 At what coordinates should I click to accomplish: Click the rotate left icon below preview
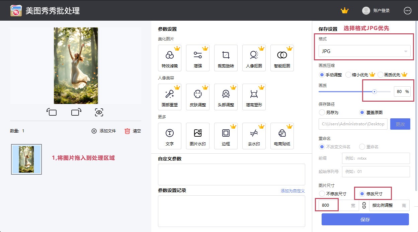(52, 112)
